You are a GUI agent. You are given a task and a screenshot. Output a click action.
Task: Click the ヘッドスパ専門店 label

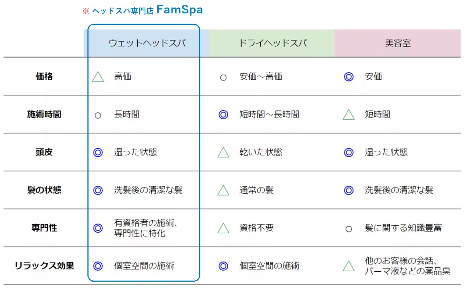tap(122, 11)
